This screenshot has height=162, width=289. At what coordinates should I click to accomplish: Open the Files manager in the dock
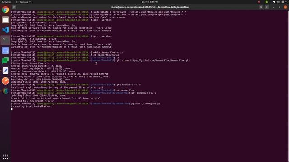point(5,20)
